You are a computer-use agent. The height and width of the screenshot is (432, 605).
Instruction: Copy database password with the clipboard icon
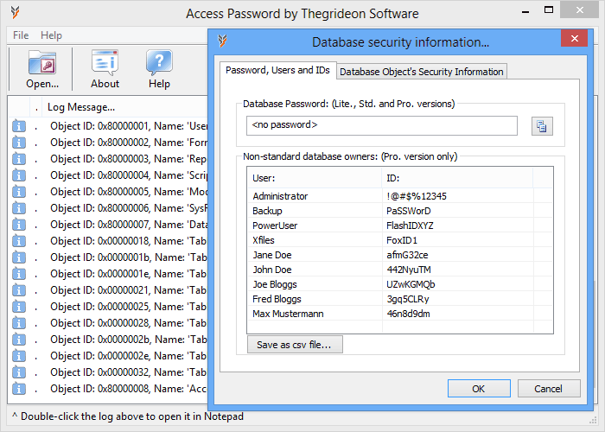(542, 126)
